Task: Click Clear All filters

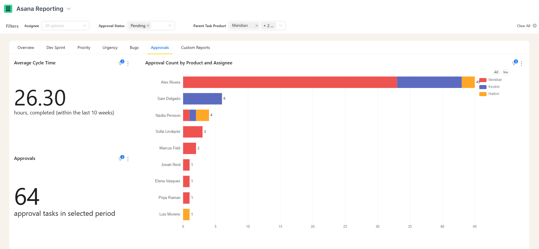Action: 524,26
